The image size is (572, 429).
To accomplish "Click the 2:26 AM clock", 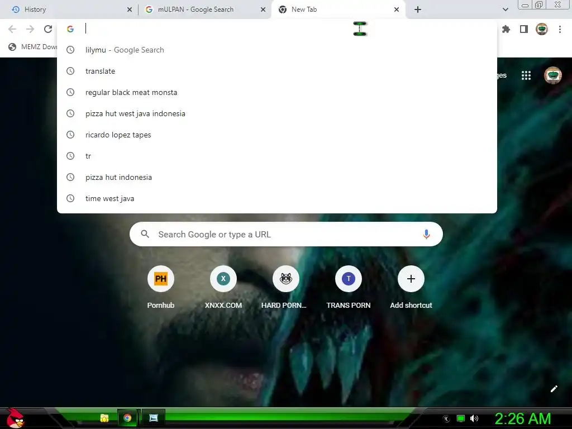I will (x=523, y=419).
